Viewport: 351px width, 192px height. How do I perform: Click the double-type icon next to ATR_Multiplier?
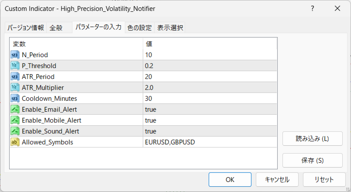click(x=15, y=88)
